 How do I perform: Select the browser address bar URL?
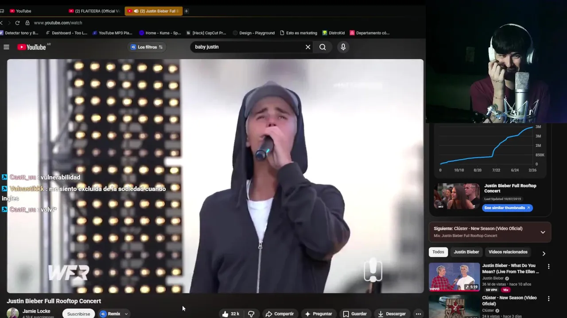pos(58,23)
